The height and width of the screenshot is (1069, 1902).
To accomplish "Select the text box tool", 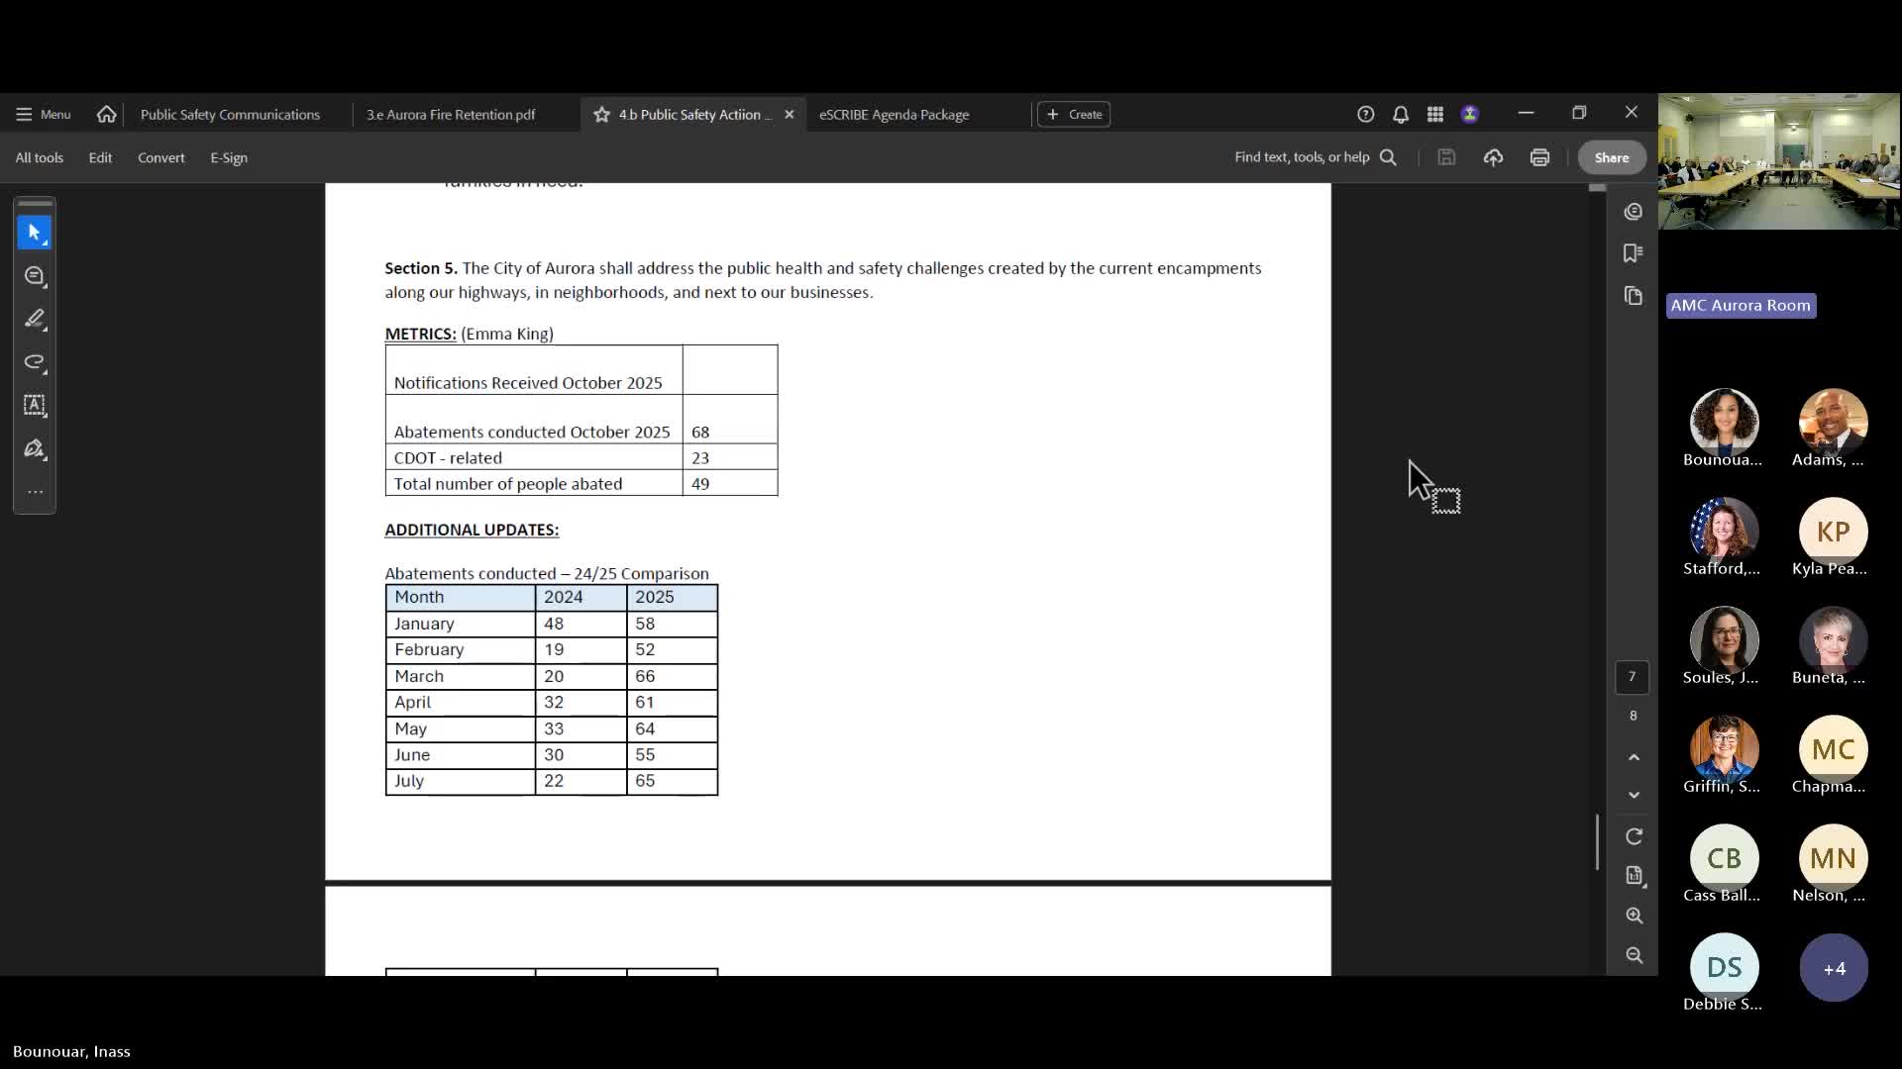I will tap(35, 405).
